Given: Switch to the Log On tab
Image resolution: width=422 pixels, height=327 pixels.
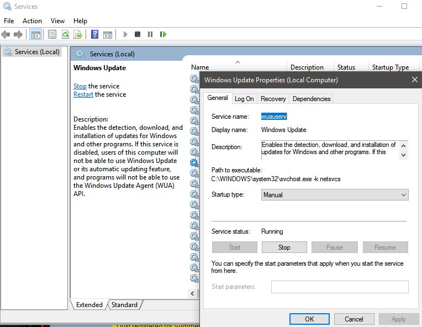Looking at the screenshot, I should [244, 99].
